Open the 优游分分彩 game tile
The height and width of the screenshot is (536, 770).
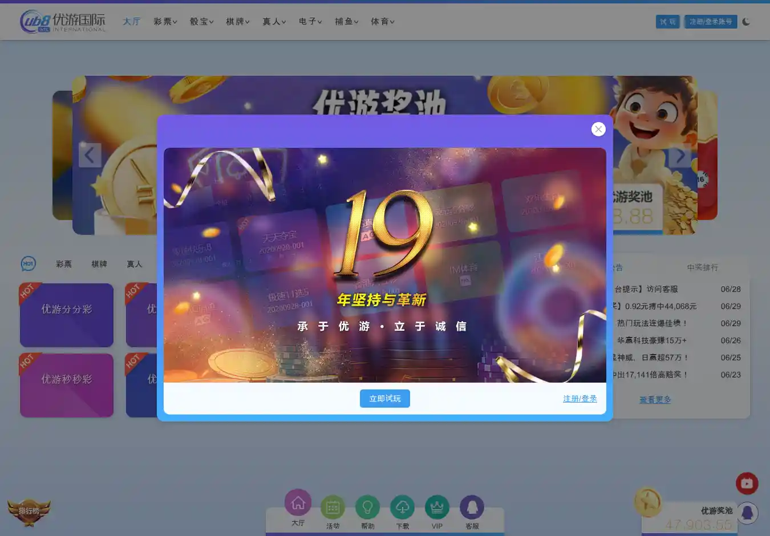tap(67, 315)
